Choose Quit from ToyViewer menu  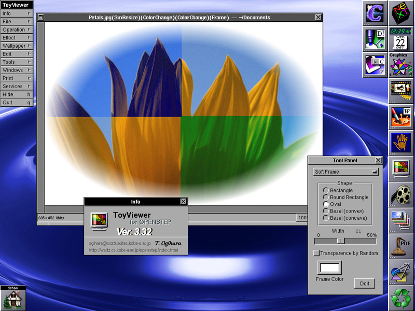[17, 103]
